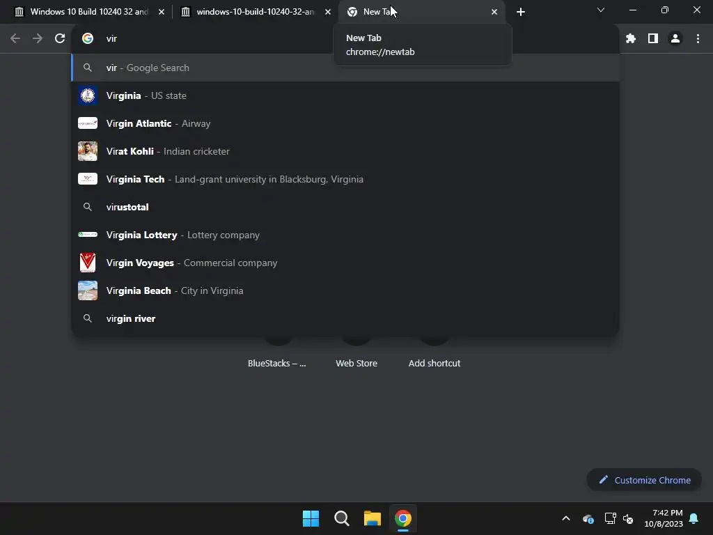Open notifications bell icon
Image resolution: width=713 pixels, height=535 pixels.
tap(694, 518)
